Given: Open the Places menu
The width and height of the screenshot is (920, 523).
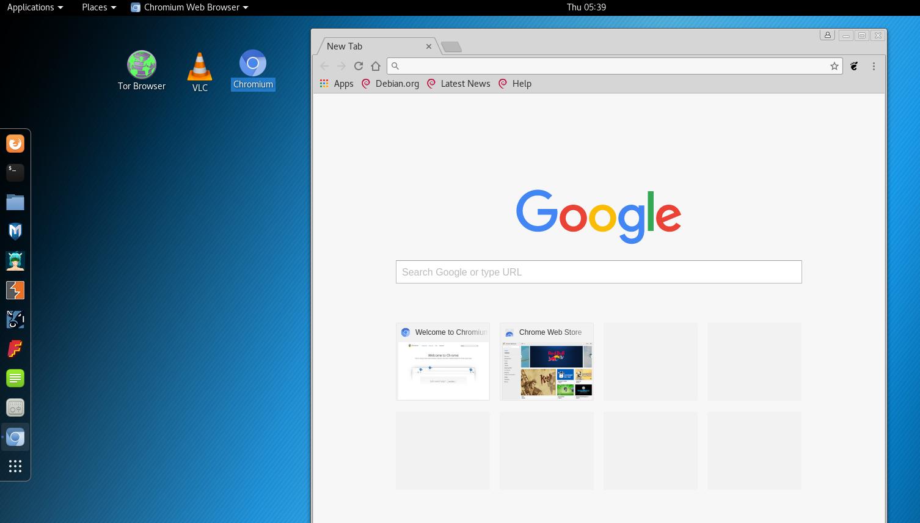Looking at the screenshot, I should 99,7.
